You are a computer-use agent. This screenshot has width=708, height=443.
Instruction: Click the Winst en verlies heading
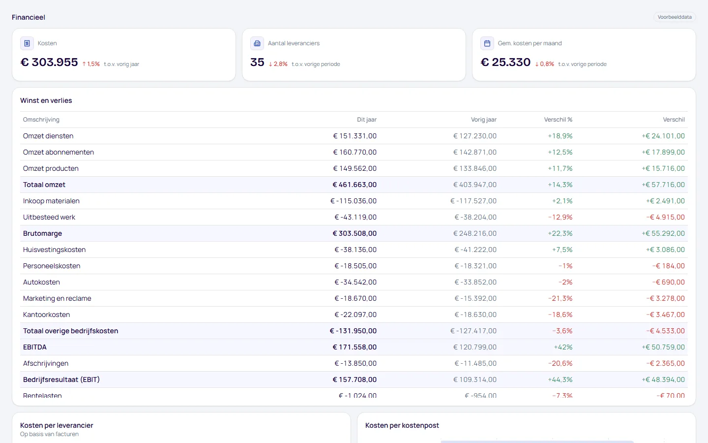46,100
